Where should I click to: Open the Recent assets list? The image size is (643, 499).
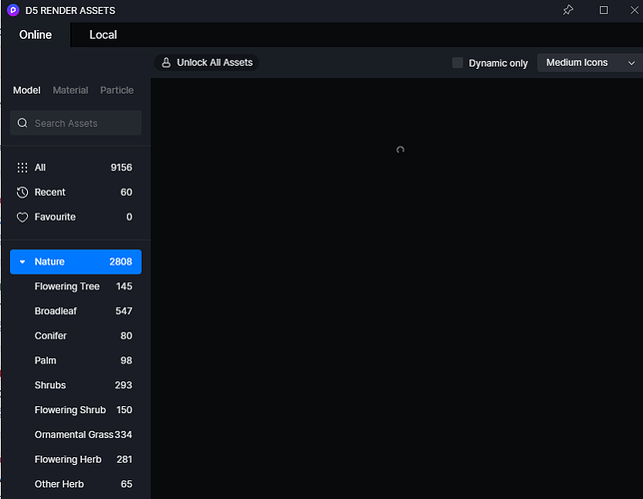76,193
